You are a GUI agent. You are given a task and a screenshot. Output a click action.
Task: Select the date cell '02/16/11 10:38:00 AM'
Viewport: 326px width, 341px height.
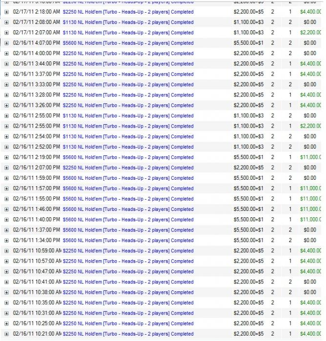[x=37, y=292]
